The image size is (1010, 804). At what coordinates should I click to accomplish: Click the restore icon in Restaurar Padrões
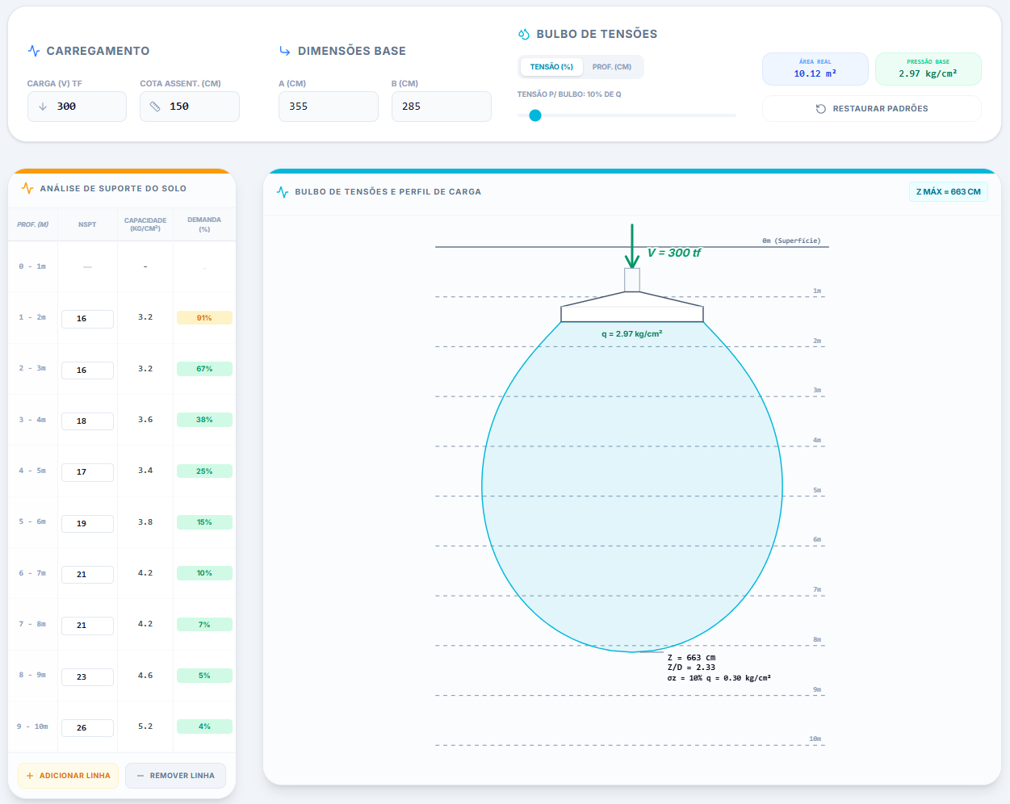[x=821, y=109]
